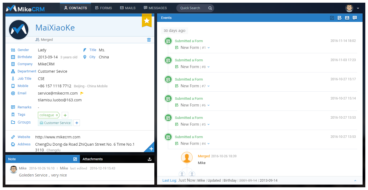Click the Department hierarchy icon
Screen dimensions: 368x190
click(13, 71)
